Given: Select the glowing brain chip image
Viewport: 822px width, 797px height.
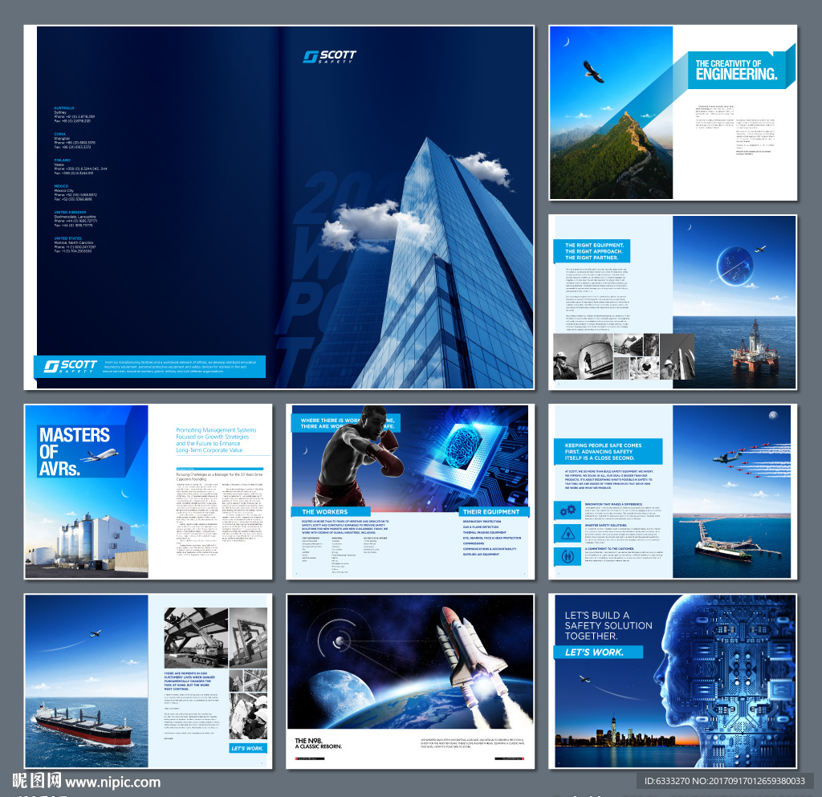Looking at the screenshot, I should tap(466, 452).
